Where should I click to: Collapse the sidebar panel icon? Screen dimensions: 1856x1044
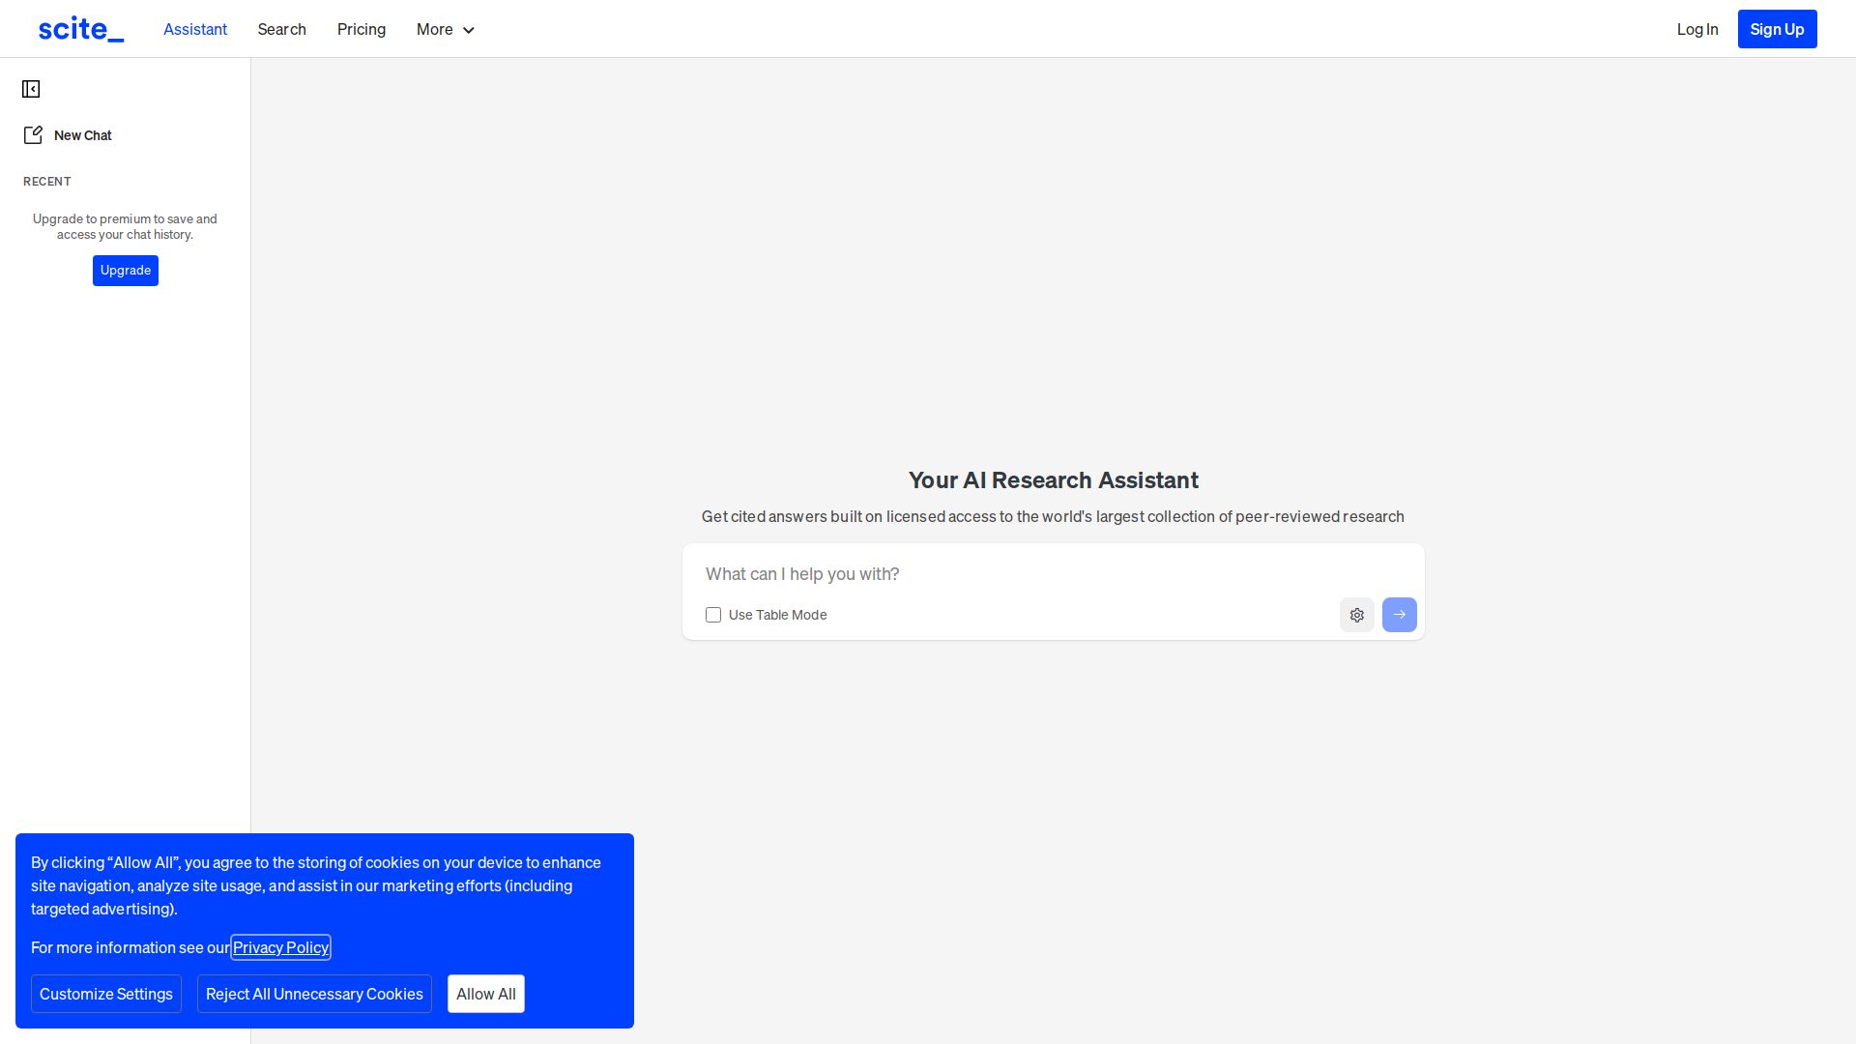[x=31, y=89]
